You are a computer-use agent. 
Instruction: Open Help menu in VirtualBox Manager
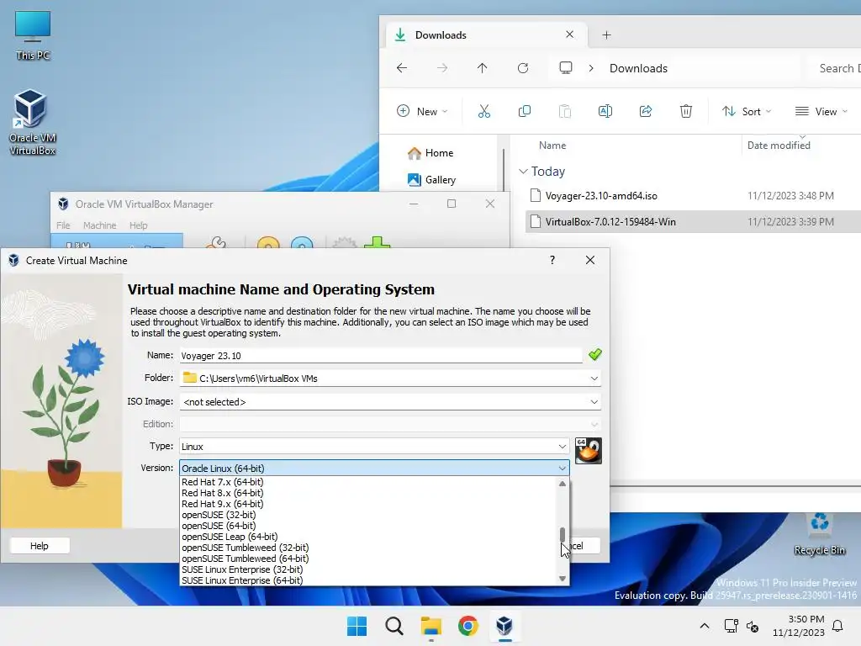click(139, 225)
